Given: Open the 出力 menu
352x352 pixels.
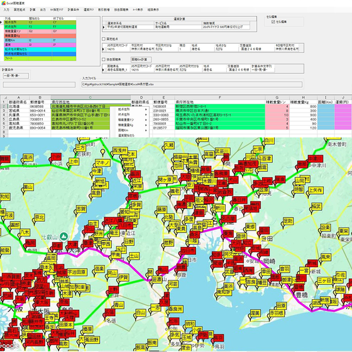Looking at the screenshot, I should [43, 9].
